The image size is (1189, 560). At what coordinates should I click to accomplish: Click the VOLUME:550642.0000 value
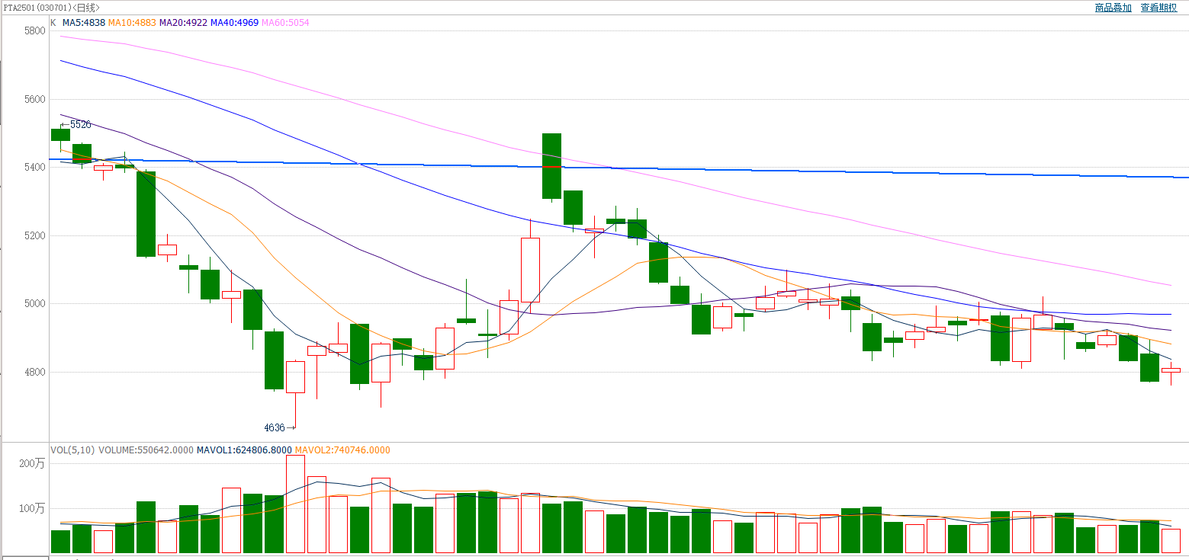pos(146,450)
